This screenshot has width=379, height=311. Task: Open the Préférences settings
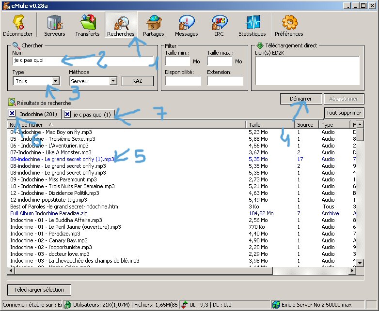pyautogui.click(x=289, y=25)
